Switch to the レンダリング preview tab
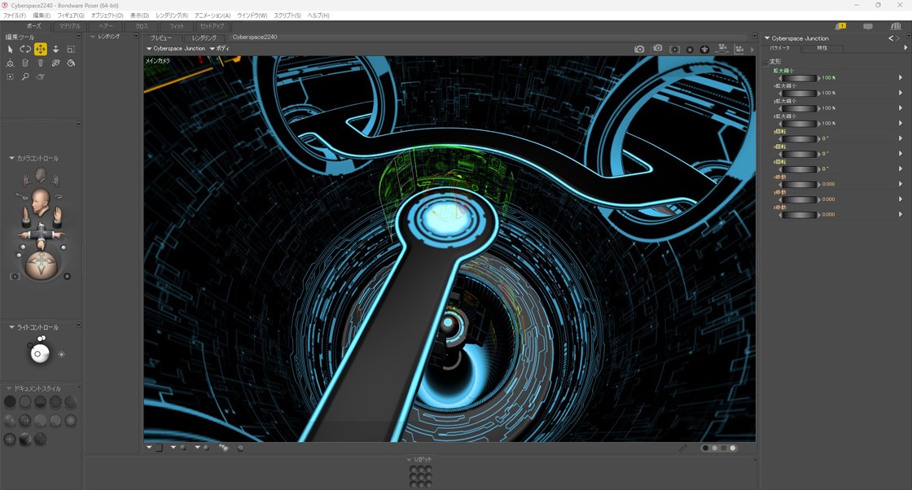 click(204, 37)
